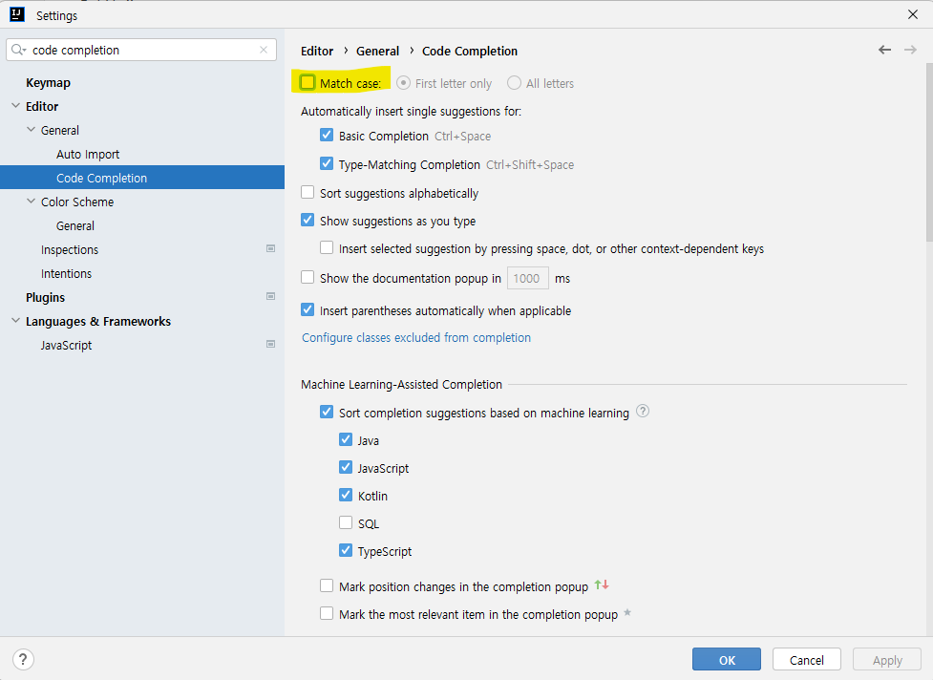Viewport: 933px width, 680px height.
Task: Enable Mark position changes in the completion popup
Action: (x=327, y=586)
